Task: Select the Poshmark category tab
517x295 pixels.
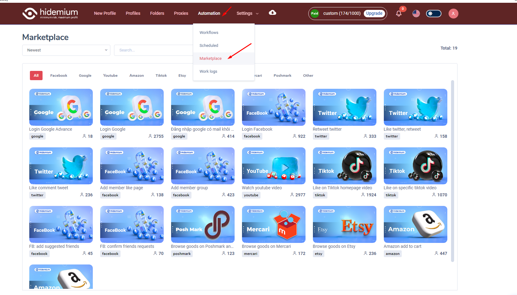Action: (x=282, y=76)
